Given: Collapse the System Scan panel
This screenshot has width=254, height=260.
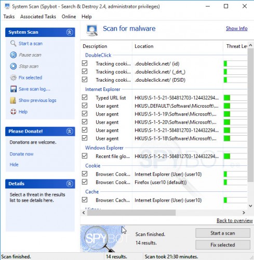Looking at the screenshot, I should point(70,32).
